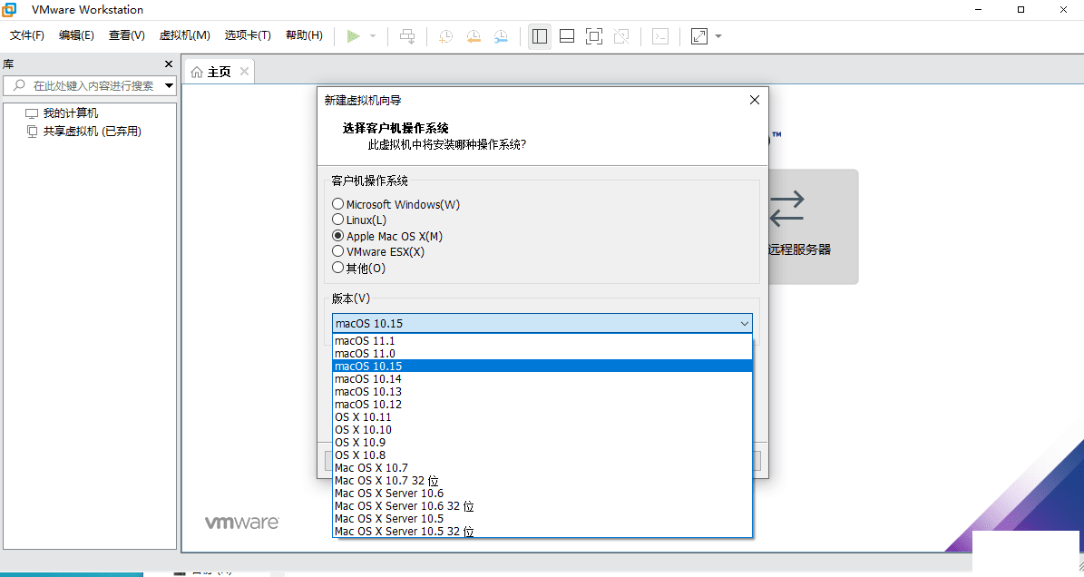The height and width of the screenshot is (577, 1084).
Task: Click the green Power On play icon
Action: (353, 36)
